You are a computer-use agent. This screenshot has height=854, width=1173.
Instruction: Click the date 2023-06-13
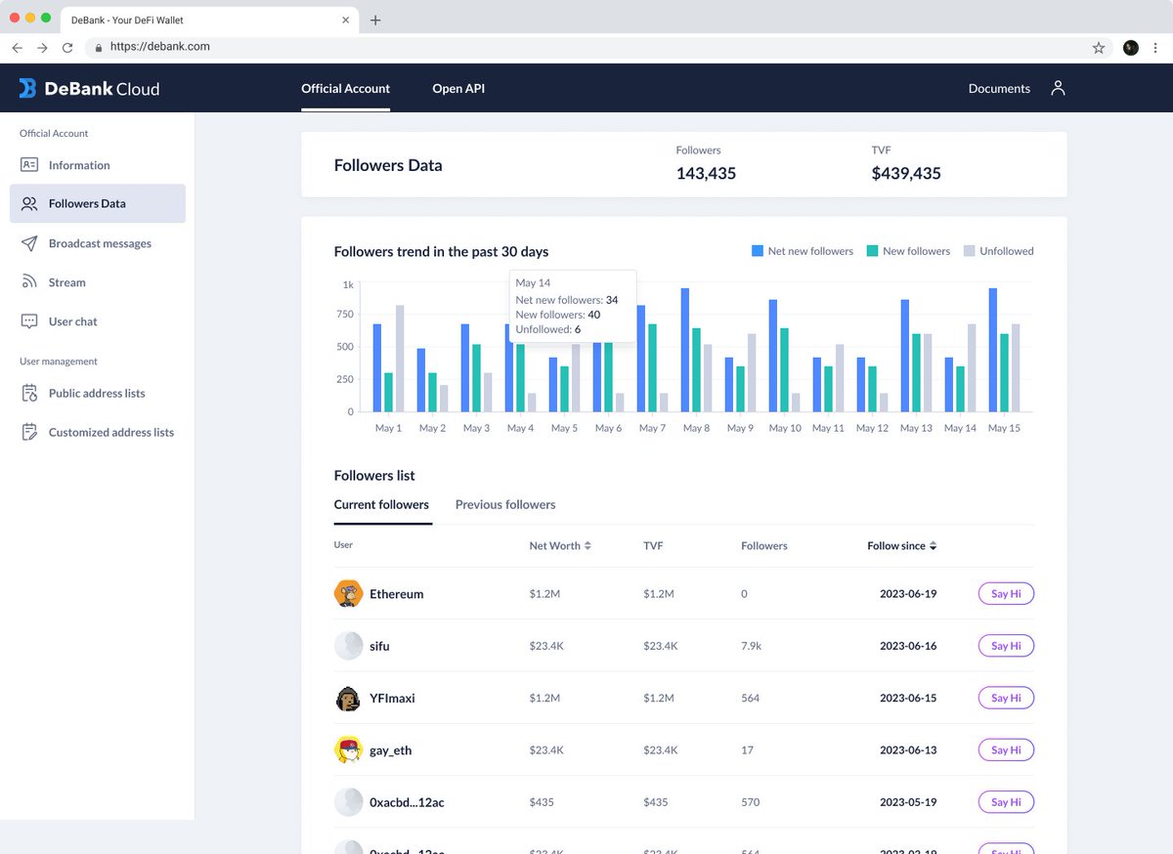tap(908, 750)
